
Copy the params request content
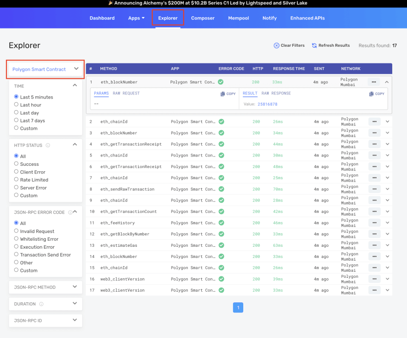[228, 94]
